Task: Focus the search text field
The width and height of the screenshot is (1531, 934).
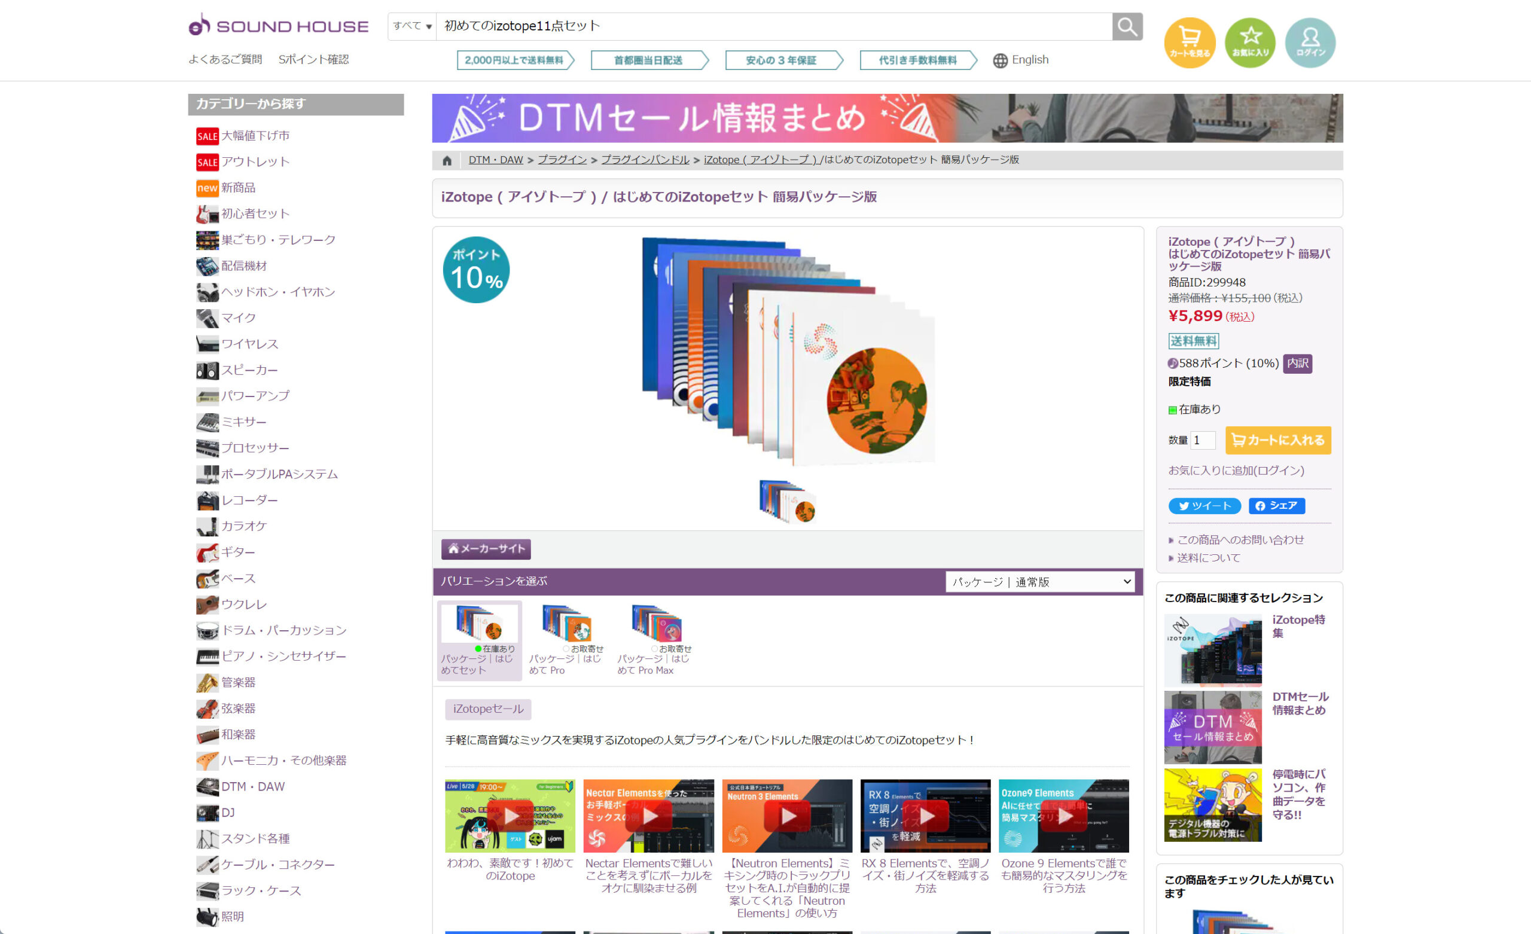Action: (774, 26)
